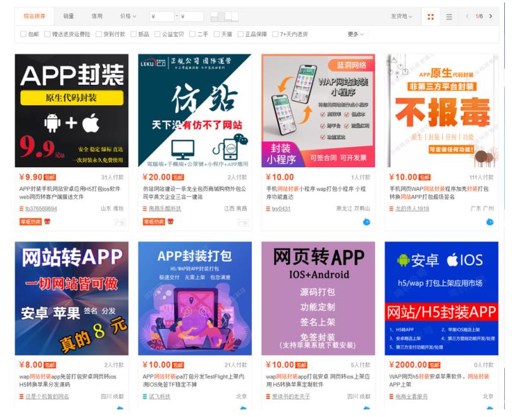Switch to list view layout icon
Viewport: 515px width, 417px height.
click(x=449, y=16)
